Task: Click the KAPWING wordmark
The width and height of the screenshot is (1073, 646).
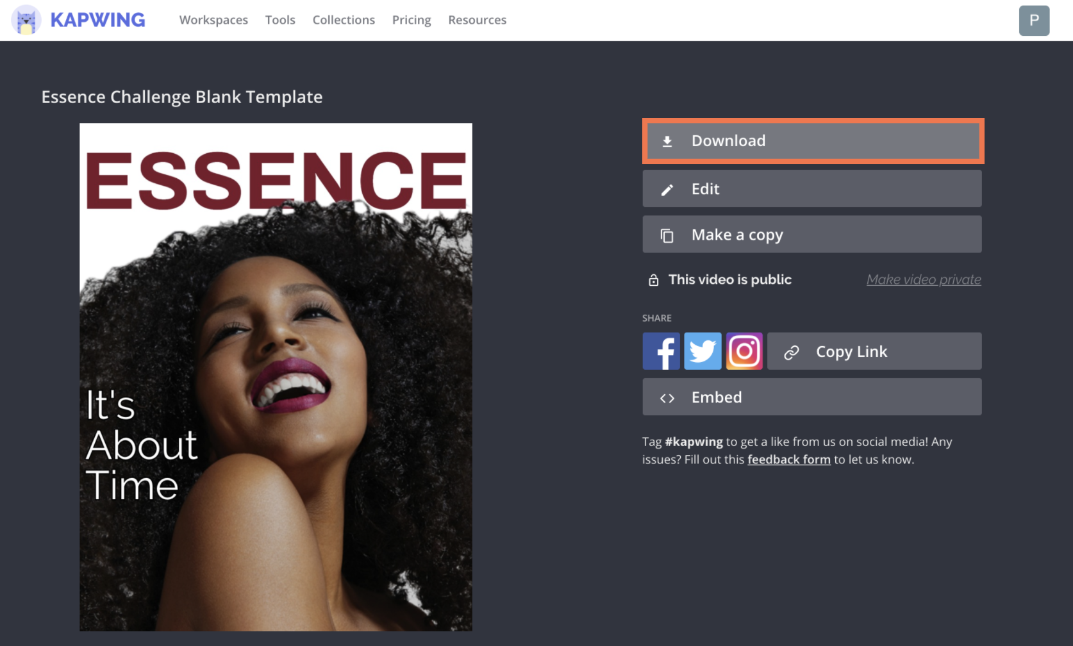Action: (97, 20)
